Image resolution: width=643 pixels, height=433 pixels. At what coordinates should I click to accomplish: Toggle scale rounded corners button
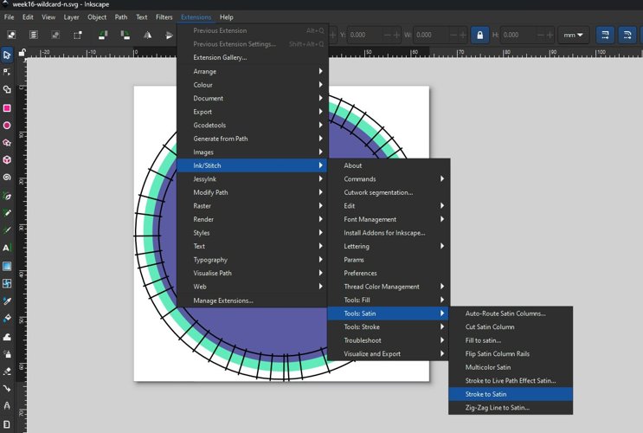tap(627, 35)
